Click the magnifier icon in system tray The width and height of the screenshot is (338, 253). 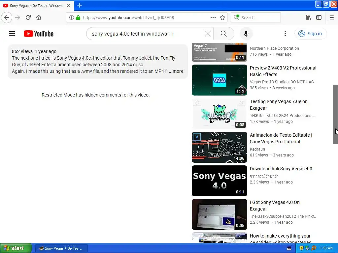pyautogui.click(x=314, y=248)
